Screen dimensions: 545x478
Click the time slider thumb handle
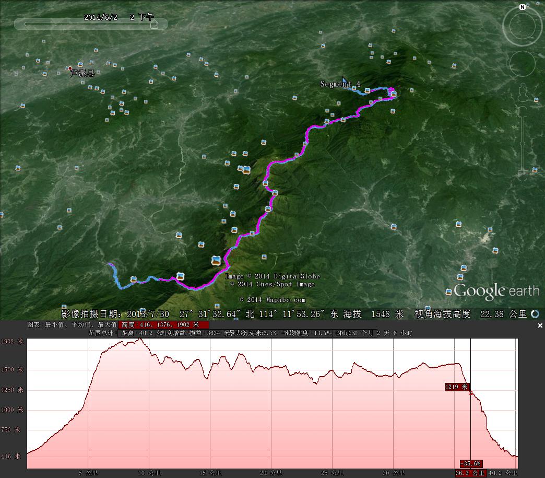point(152,24)
